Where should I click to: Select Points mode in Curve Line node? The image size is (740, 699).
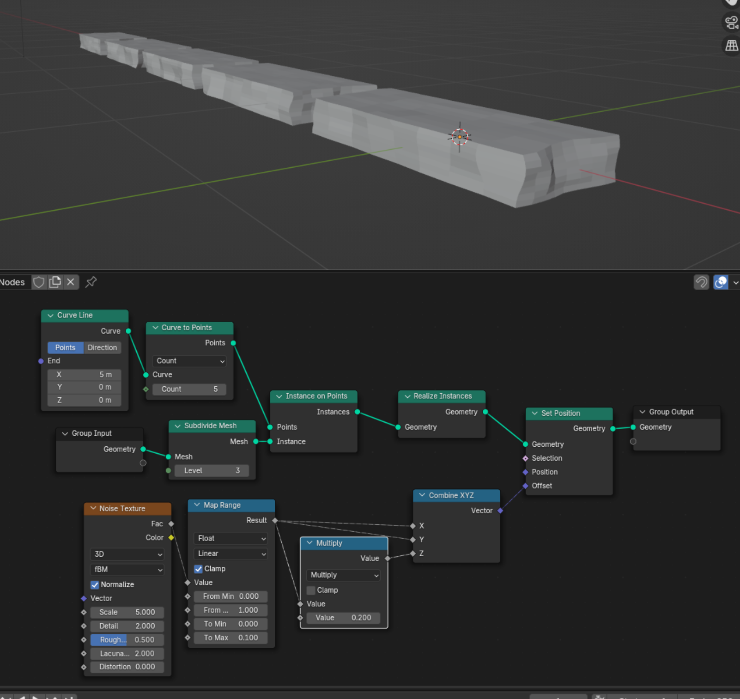click(65, 347)
